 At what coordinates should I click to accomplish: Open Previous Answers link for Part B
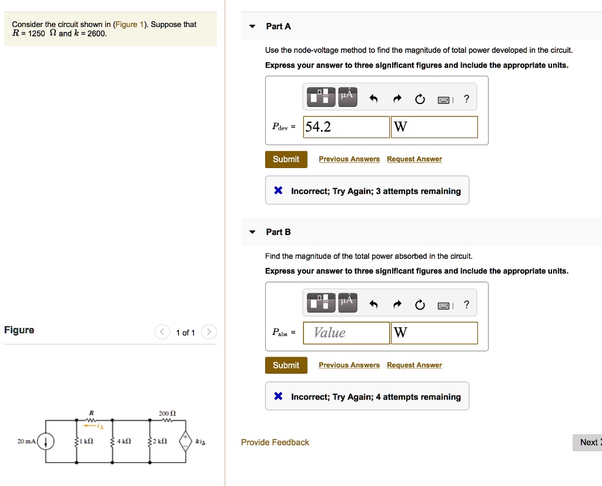[x=349, y=365]
